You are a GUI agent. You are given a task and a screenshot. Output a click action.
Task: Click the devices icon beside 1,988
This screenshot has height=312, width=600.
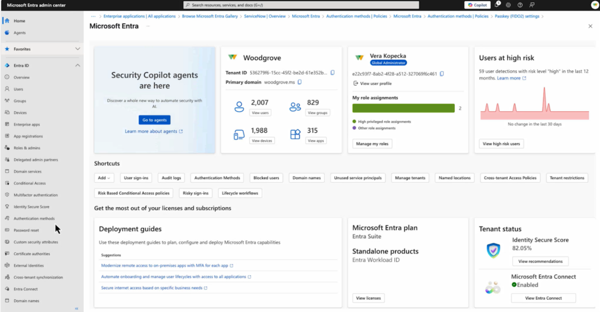click(x=239, y=135)
